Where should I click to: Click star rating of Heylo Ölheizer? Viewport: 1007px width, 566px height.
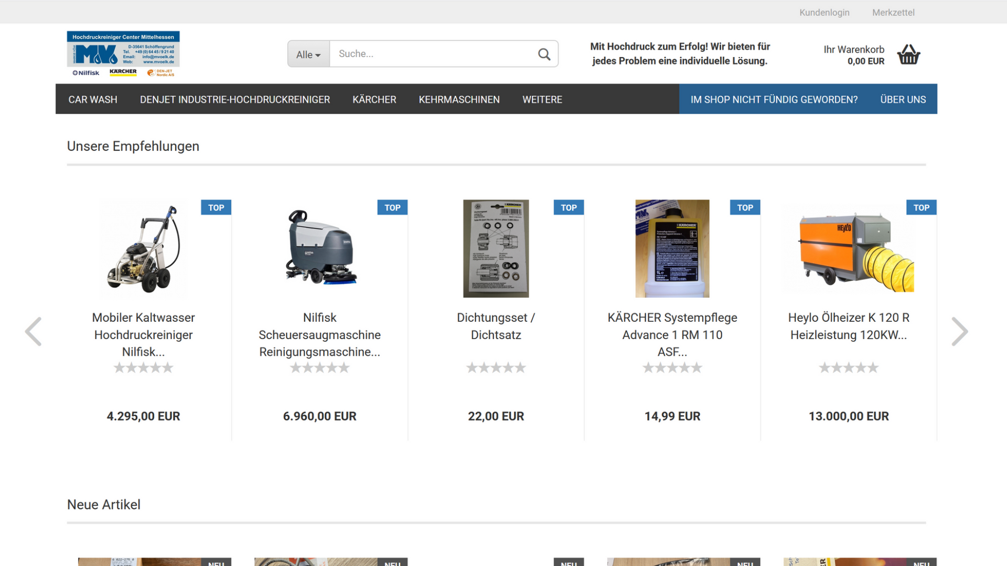pyautogui.click(x=849, y=368)
